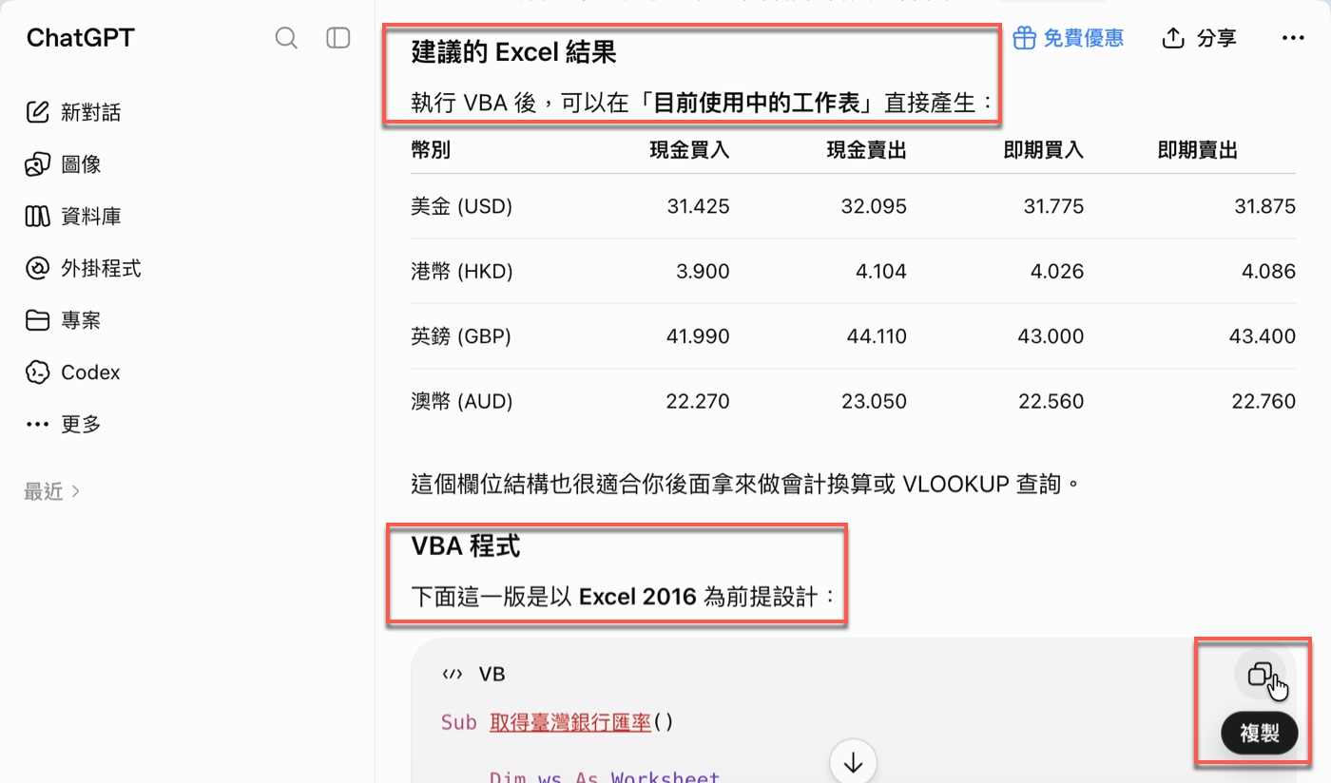Click the value 32.095 in the USD row
Image resolution: width=1331 pixels, height=783 pixels.
tap(875, 206)
